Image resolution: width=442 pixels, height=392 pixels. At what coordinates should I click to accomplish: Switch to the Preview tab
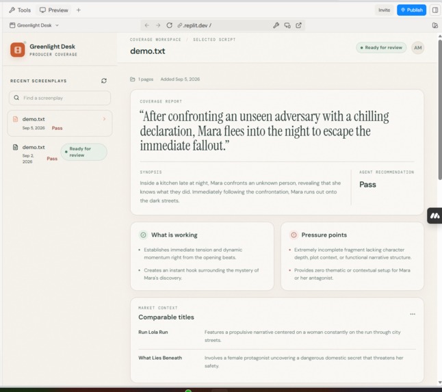[x=54, y=10]
